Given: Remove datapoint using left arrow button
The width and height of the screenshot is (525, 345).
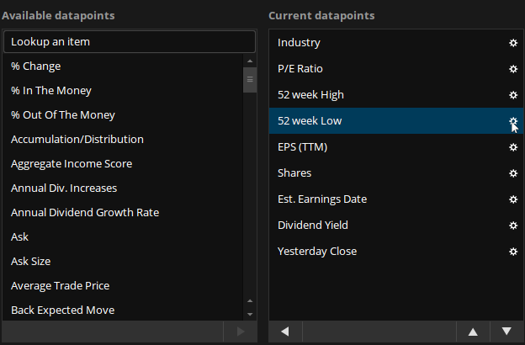Looking at the screenshot, I should 285,332.
